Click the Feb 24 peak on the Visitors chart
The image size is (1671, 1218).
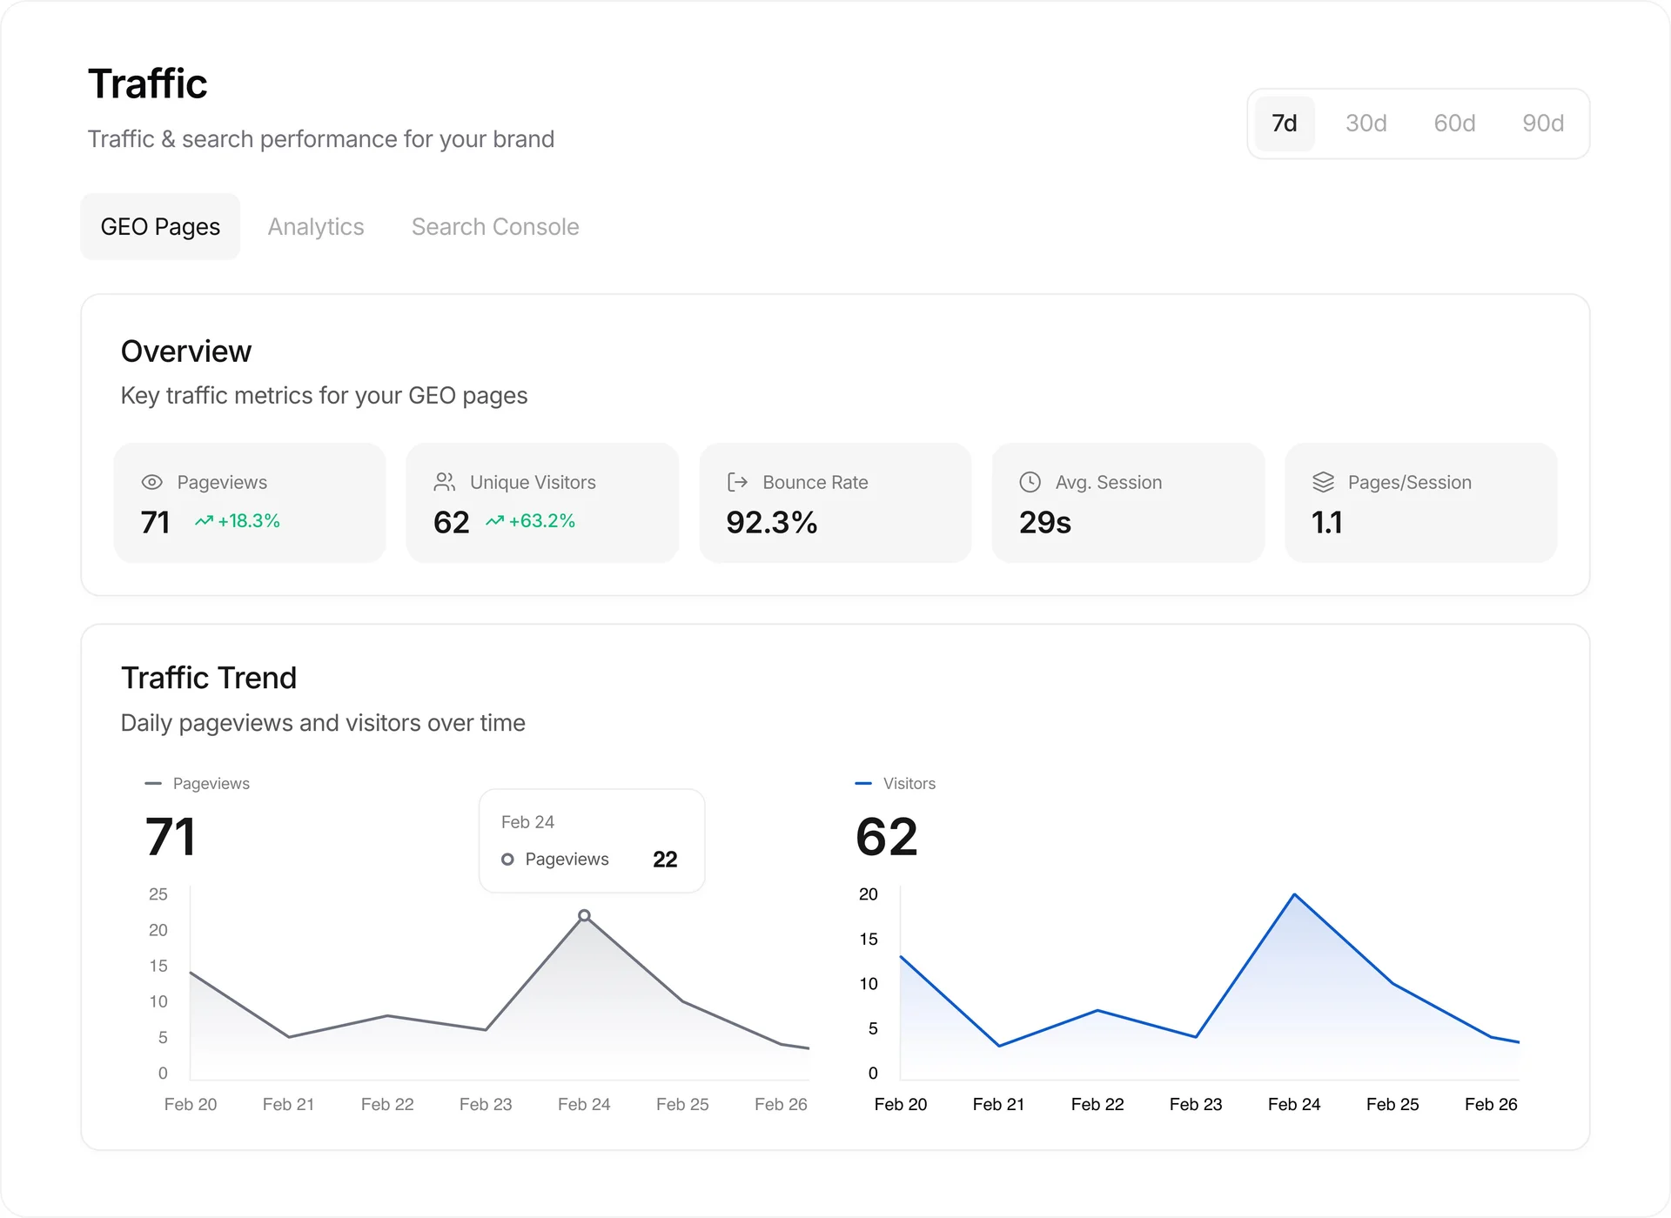1294,893
